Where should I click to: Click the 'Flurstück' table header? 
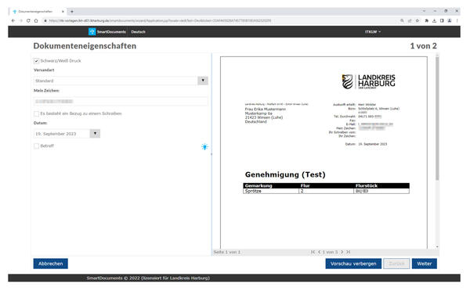367,185
